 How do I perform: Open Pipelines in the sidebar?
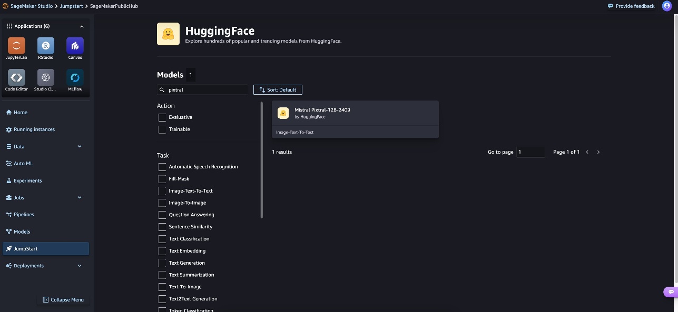point(46,215)
